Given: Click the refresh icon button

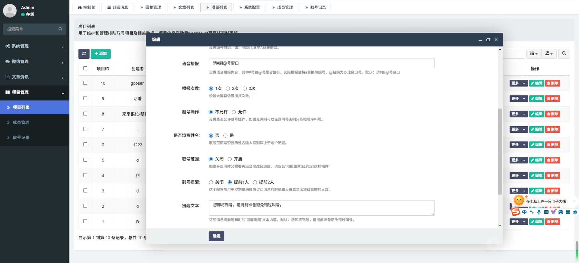Looking at the screenshot, I should [84, 53].
